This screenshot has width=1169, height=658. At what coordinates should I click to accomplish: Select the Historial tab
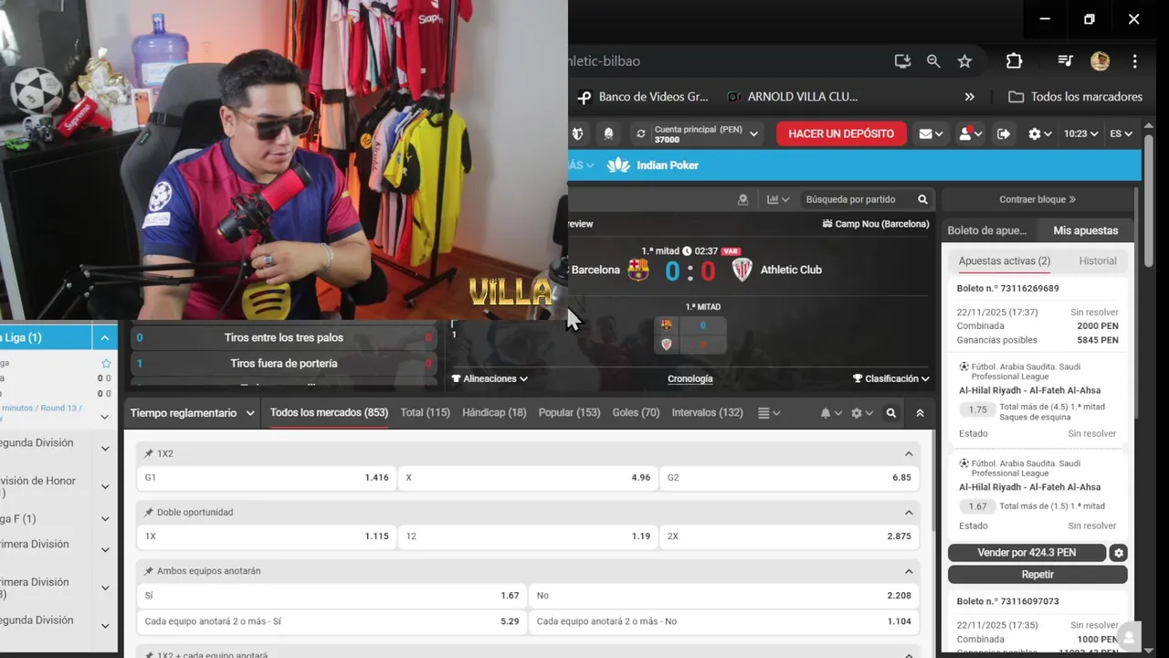click(1098, 260)
